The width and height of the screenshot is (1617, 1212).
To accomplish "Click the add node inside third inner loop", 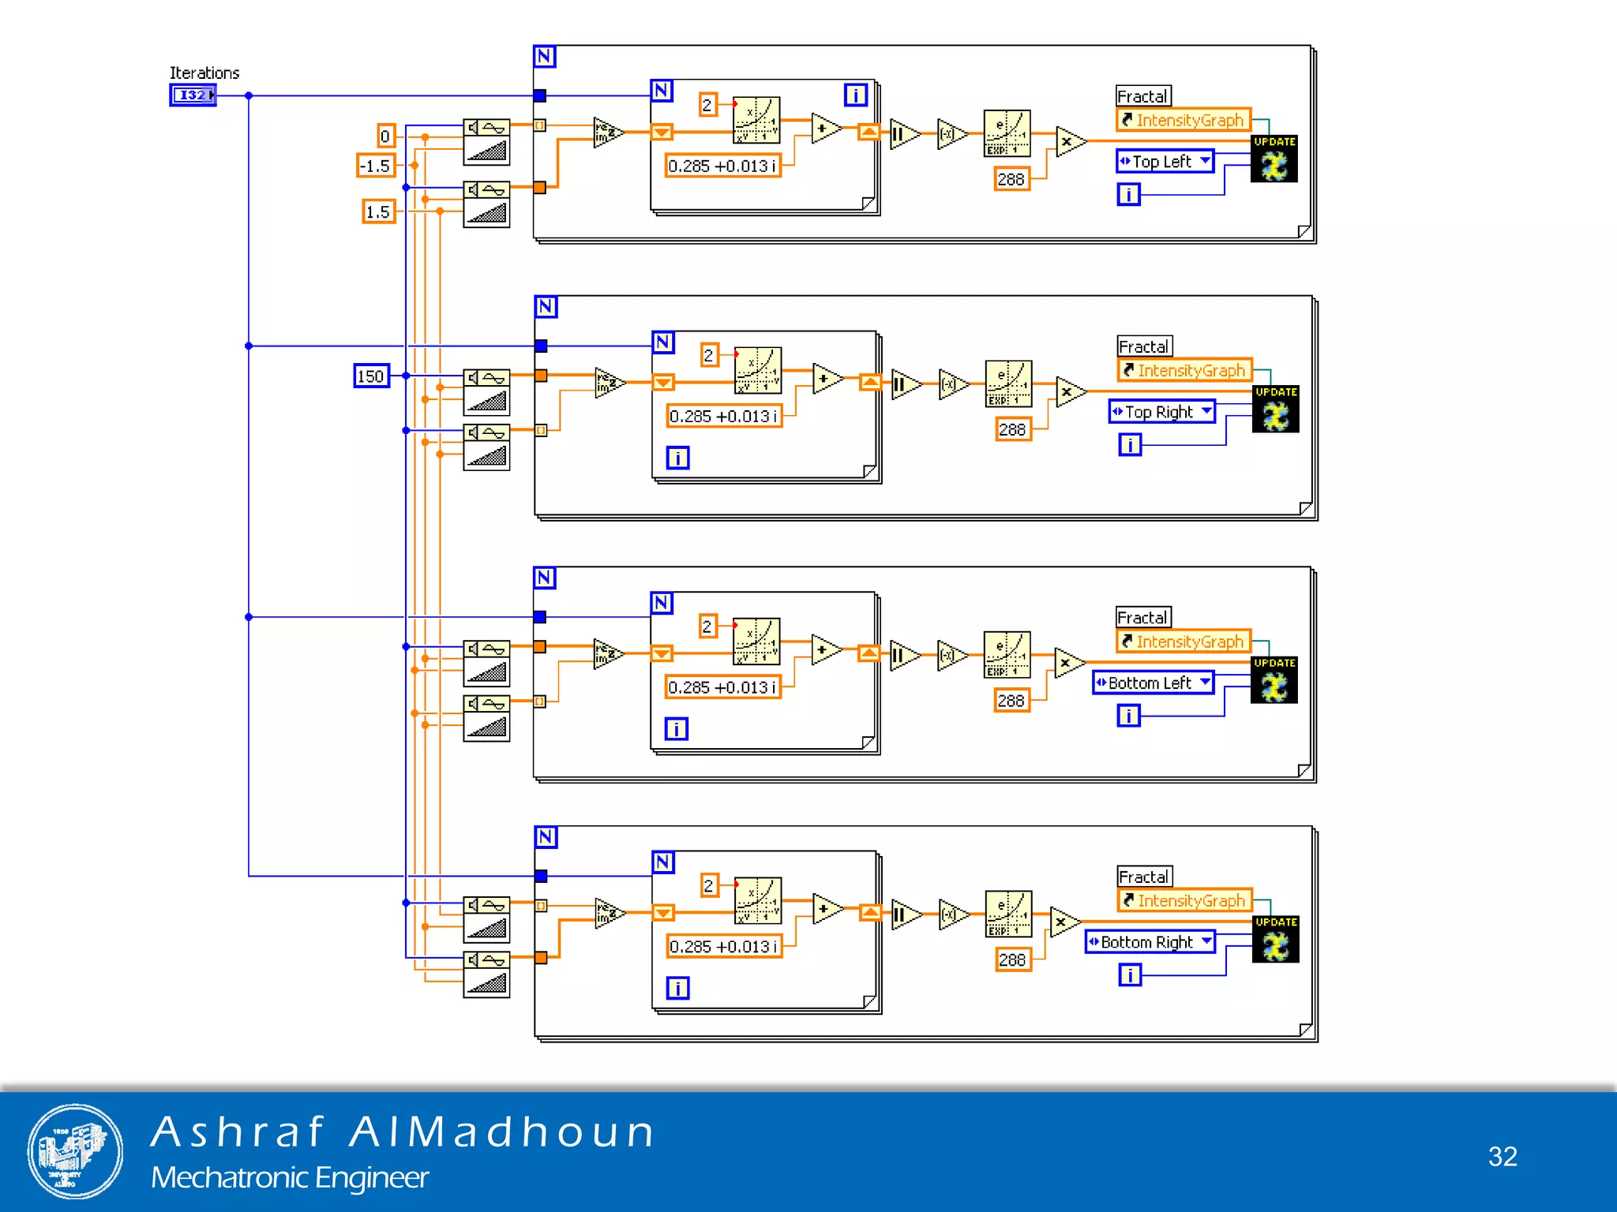I will point(824,650).
